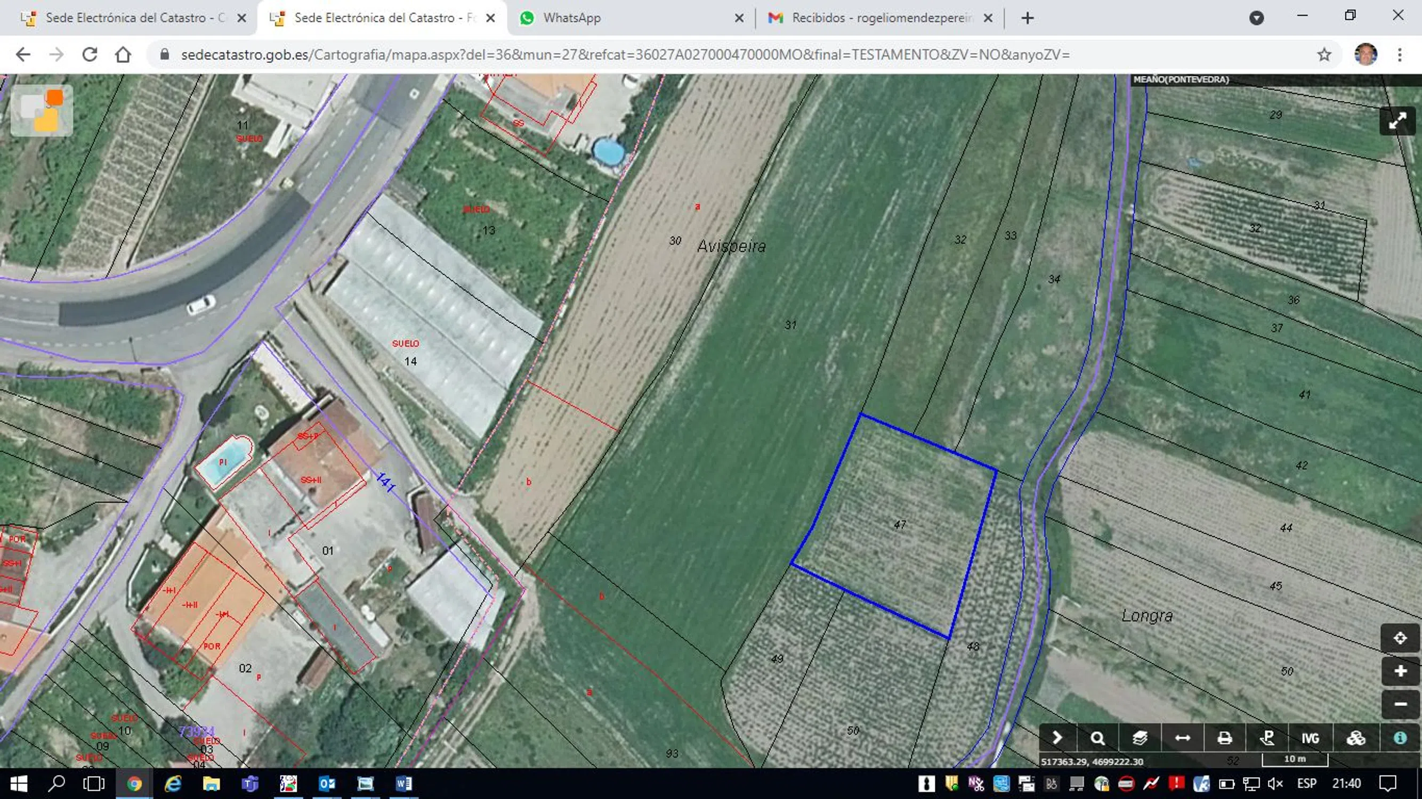
Task: Zoom out with the minus button
Action: pos(1400,704)
